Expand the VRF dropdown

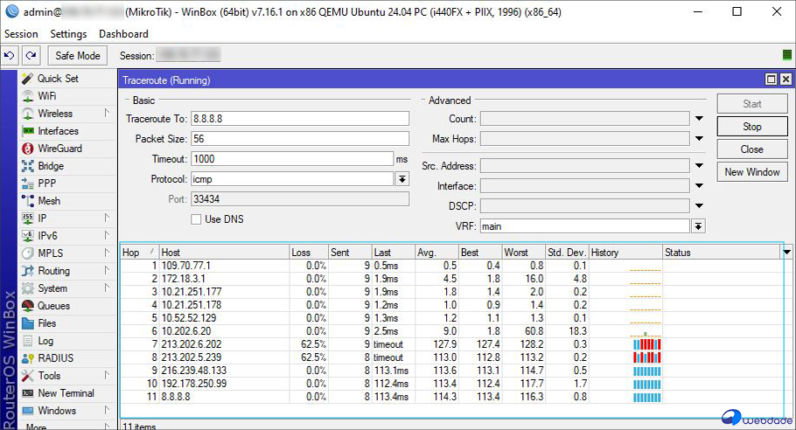tap(699, 226)
